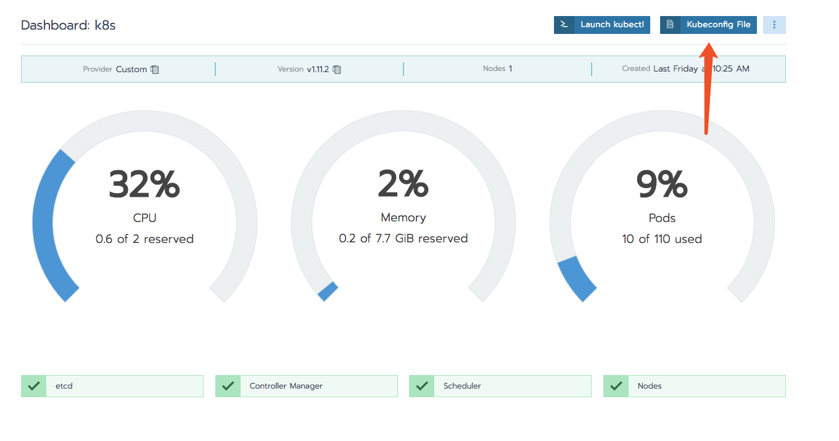Open the three-dot more actions menu
This screenshot has width=839, height=441.
pos(774,25)
